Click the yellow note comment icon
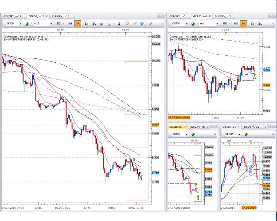The width and height of the screenshot is (277, 221). tap(127, 23)
